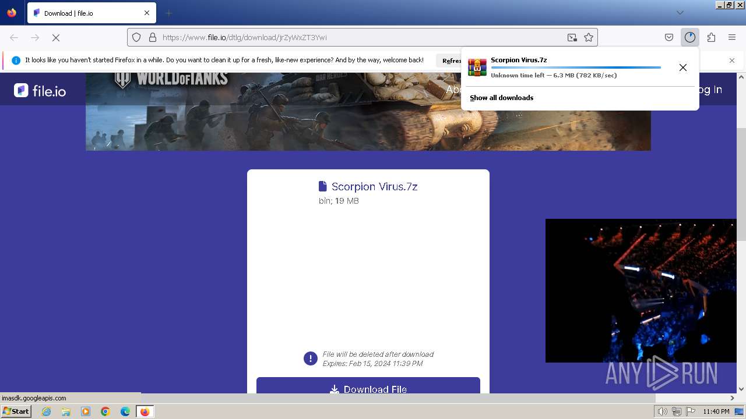
Task: Open Save to Pocket icon
Action: [x=669, y=37]
